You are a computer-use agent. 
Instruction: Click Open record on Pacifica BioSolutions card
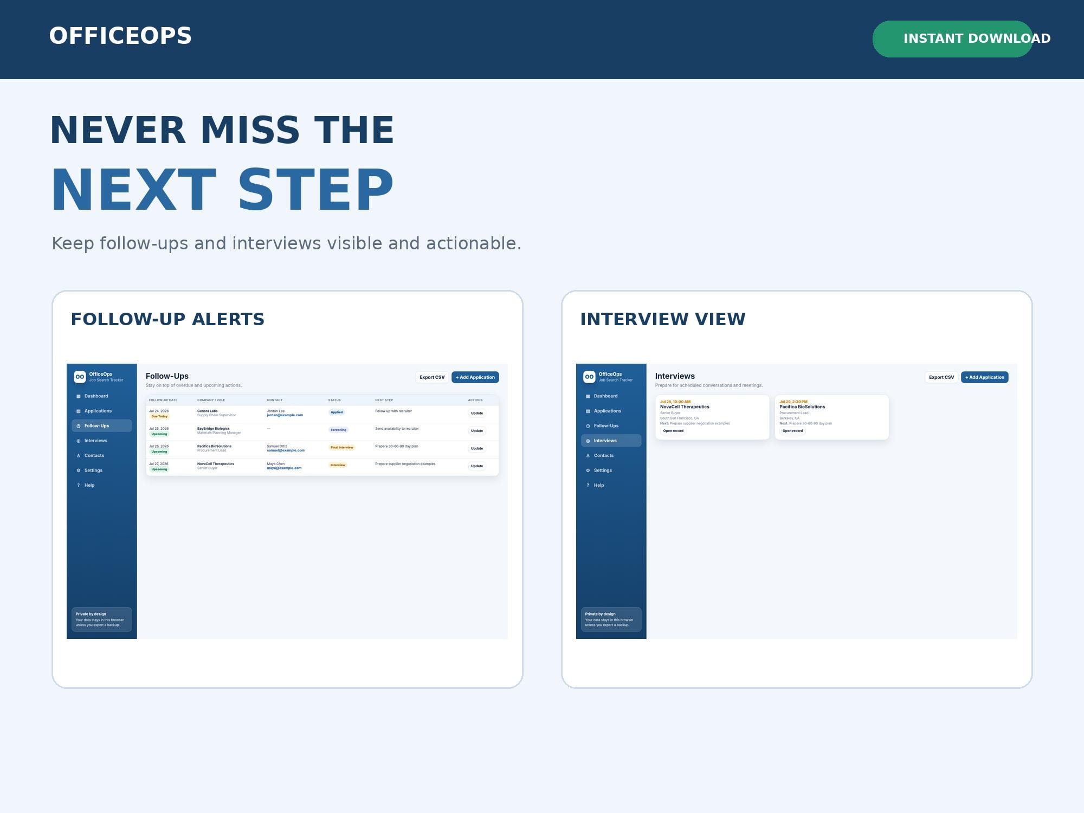click(792, 431)
